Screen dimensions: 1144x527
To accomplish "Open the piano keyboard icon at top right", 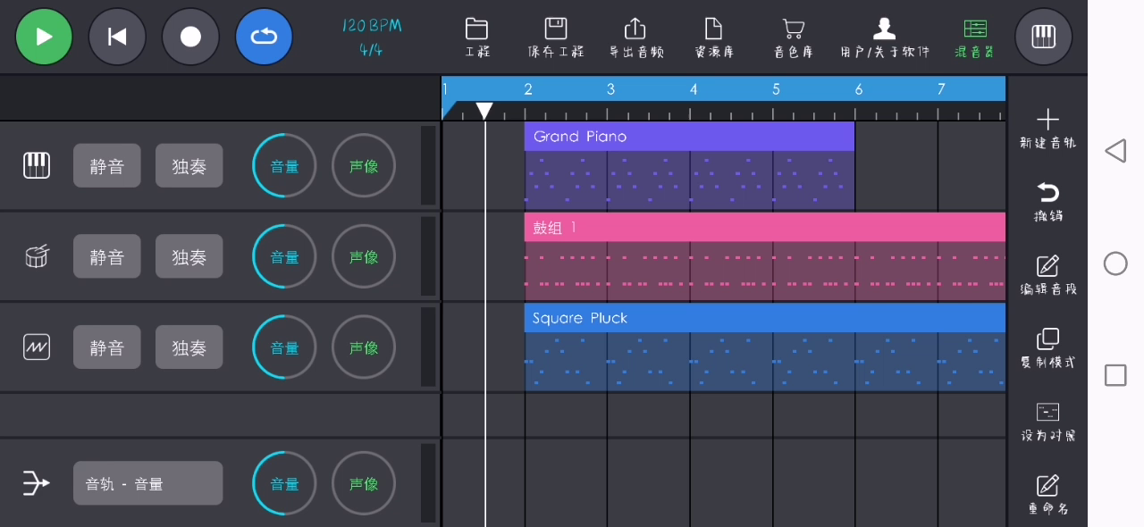I will pos(1043,37).
